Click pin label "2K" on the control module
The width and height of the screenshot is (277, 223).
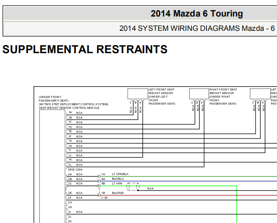point(70,221)
